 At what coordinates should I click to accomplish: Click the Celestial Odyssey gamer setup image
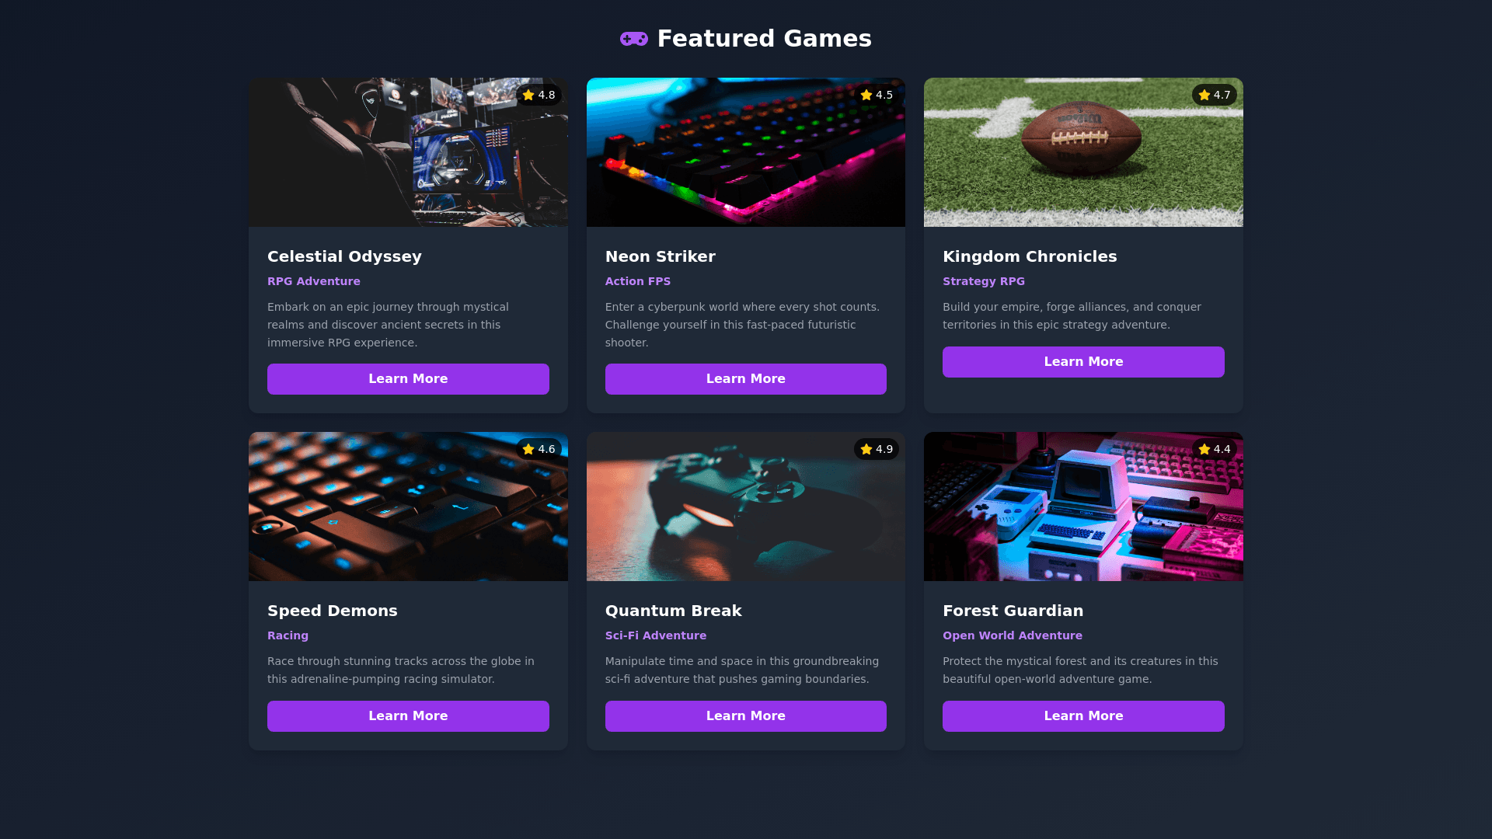pyautogui.click(x=408, y=152)
